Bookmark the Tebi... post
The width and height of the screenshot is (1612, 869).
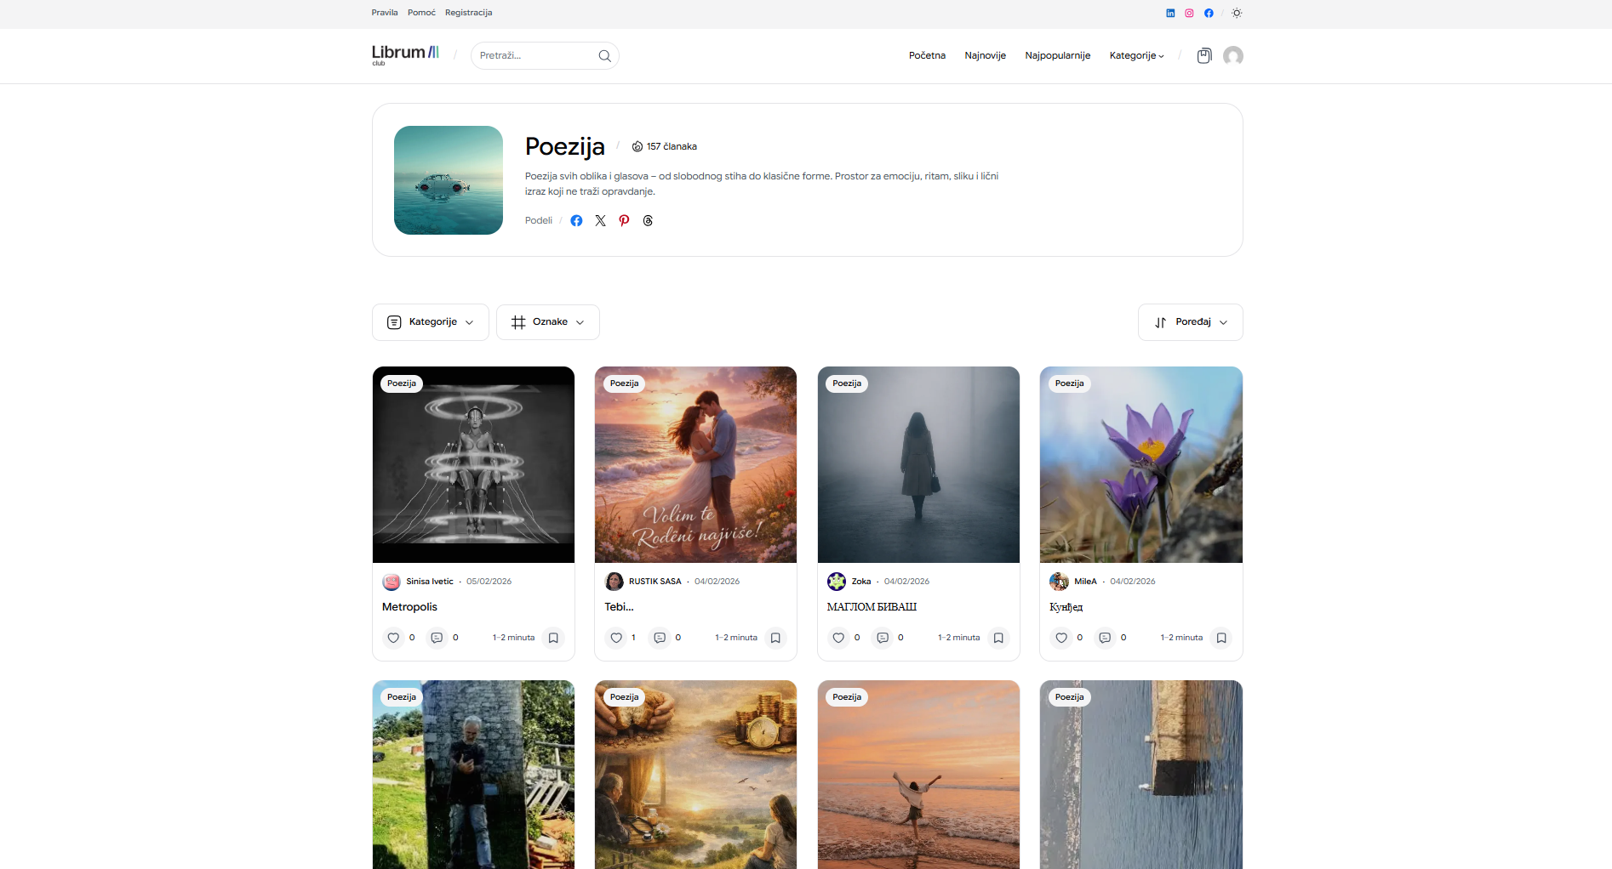[775, 638]
